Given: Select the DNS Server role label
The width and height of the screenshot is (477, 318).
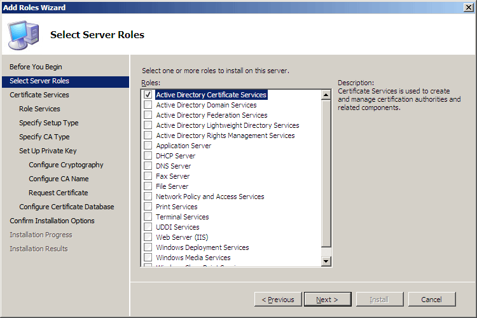Looking at the screenshot, I should [174, 166].
